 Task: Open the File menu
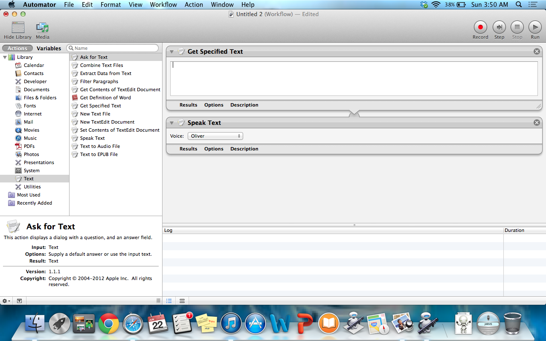(x=69, y=5)
